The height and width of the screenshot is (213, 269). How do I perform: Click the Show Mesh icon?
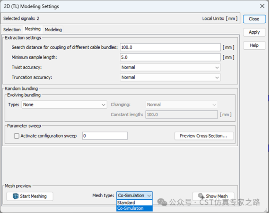(201, 196)
